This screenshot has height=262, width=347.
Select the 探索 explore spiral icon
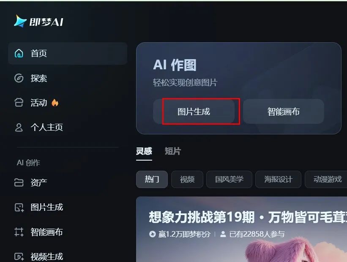tap(19, 78)
